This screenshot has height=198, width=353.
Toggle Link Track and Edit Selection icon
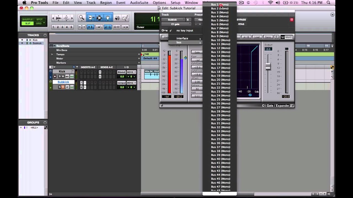[116, 27]
